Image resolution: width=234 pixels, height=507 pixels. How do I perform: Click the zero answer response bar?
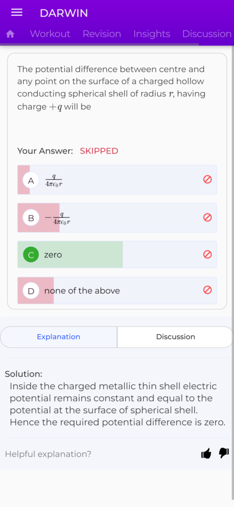pos(117,254)
